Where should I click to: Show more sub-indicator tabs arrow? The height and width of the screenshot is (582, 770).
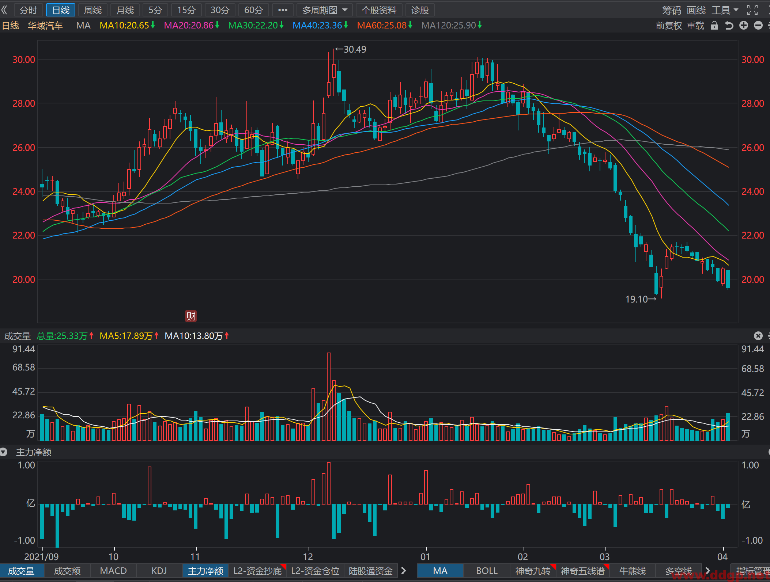tap(404, 571)
